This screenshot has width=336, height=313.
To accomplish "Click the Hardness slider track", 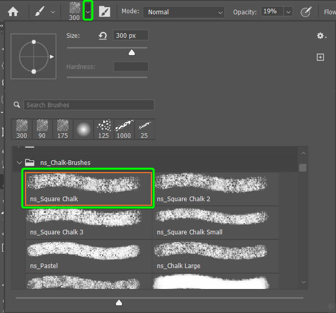I will tap(107, 77).
